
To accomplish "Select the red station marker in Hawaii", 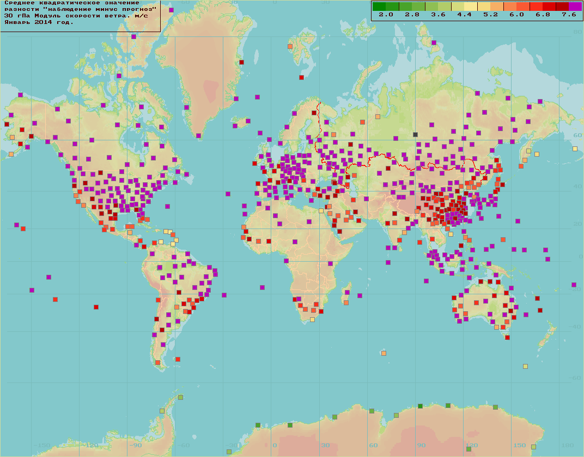I will tap(23, 228).
